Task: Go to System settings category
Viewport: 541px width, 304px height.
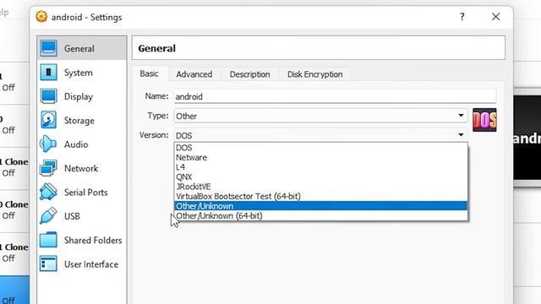Action: [x=82, y=73]
